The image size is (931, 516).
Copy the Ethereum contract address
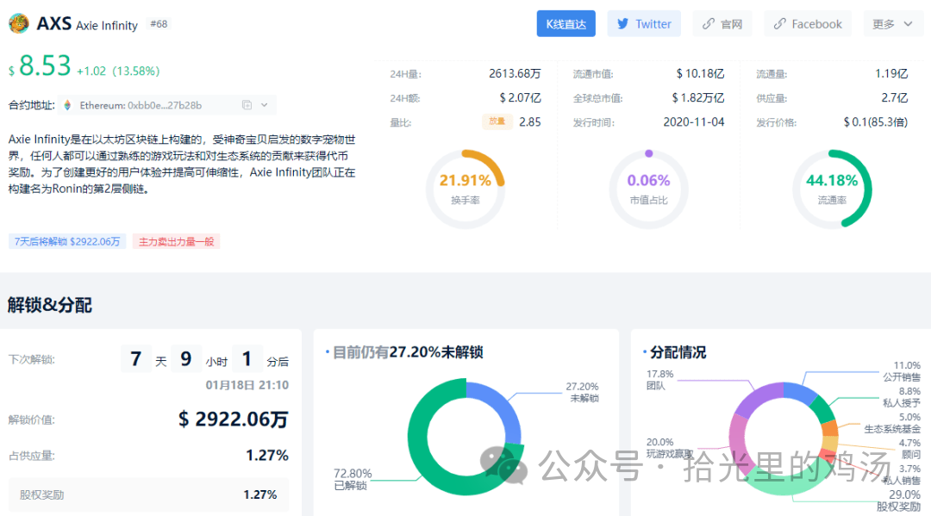[247, 105]
